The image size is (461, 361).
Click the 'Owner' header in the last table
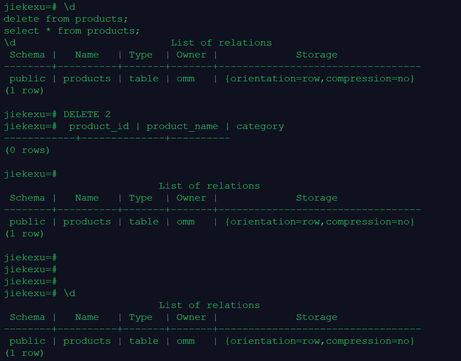click(191, 317)
